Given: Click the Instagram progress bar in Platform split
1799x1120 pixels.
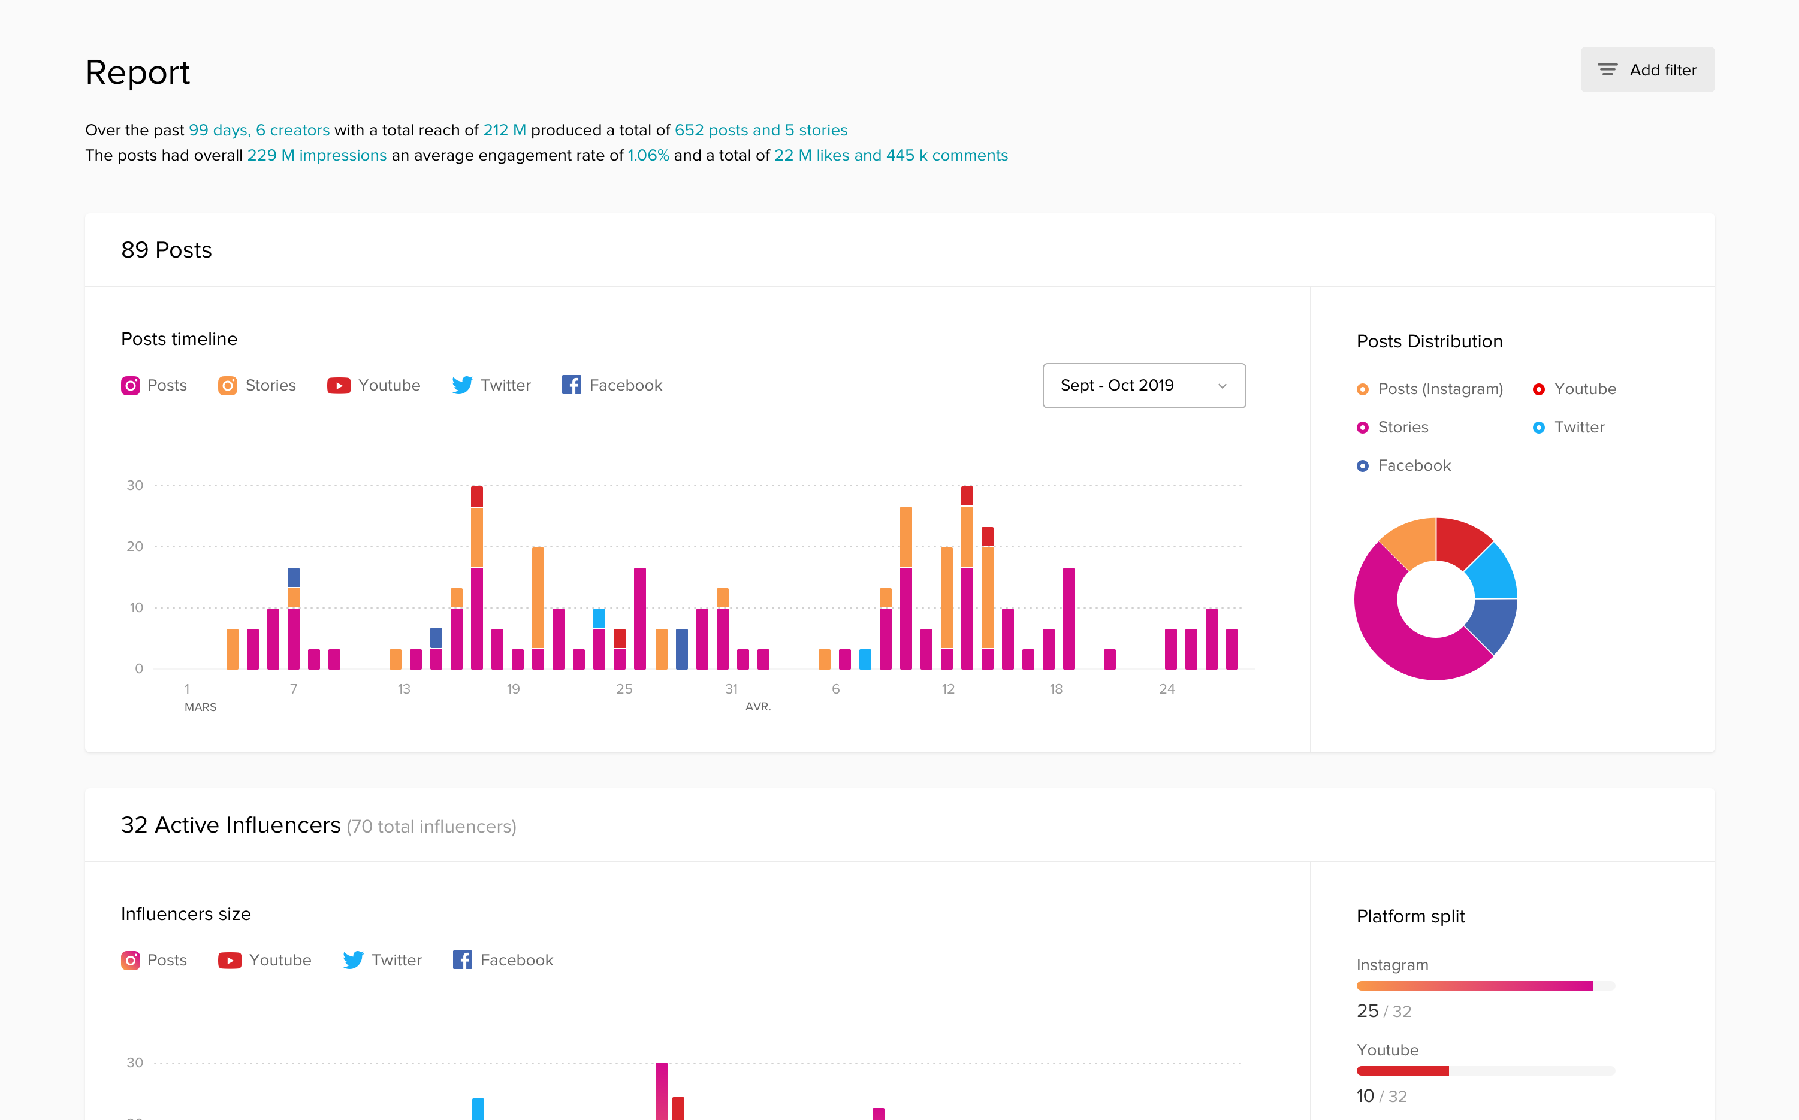Looking at the screenshot, I should pos(1485,985).
